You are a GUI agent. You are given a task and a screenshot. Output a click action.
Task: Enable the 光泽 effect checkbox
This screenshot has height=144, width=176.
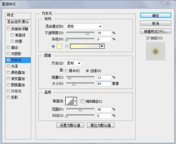point(8,66)
